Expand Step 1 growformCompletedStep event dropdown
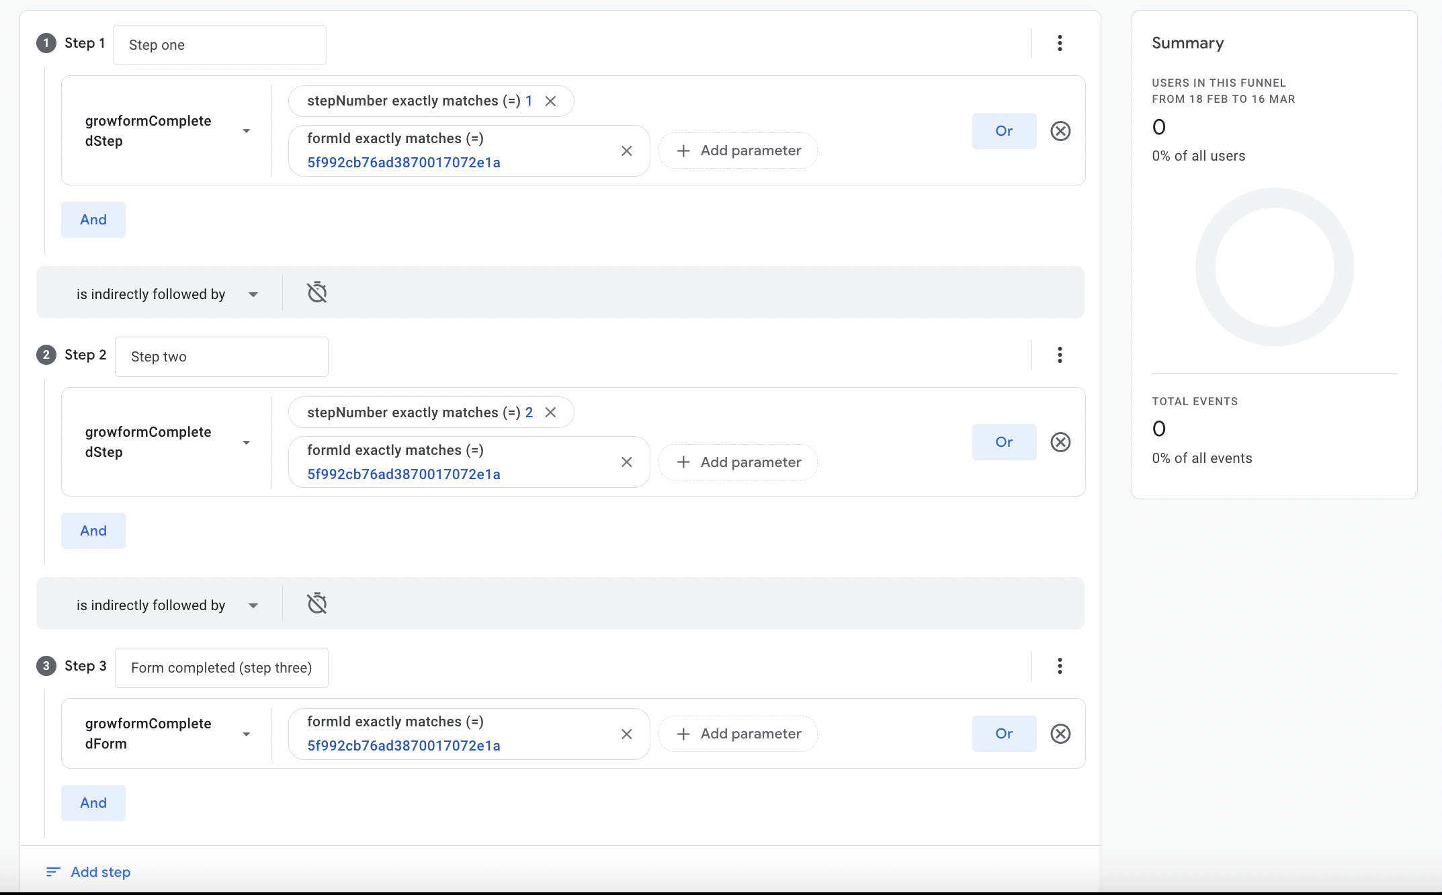The width and height of the screenshot is (1442, 895). [x=247, y=131]
